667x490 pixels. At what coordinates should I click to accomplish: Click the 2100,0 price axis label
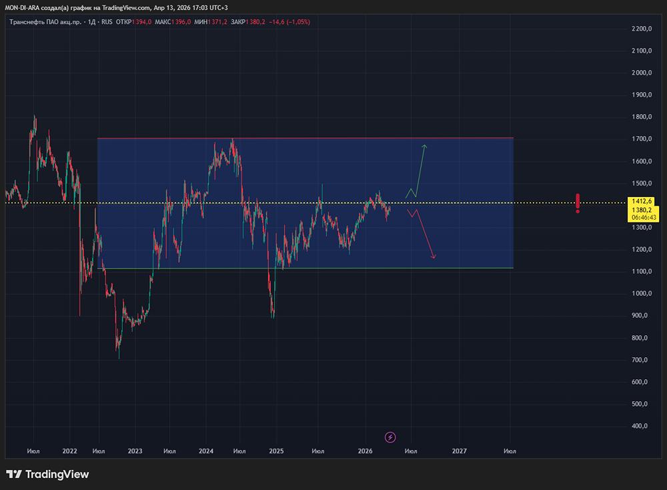pos(642,51)
